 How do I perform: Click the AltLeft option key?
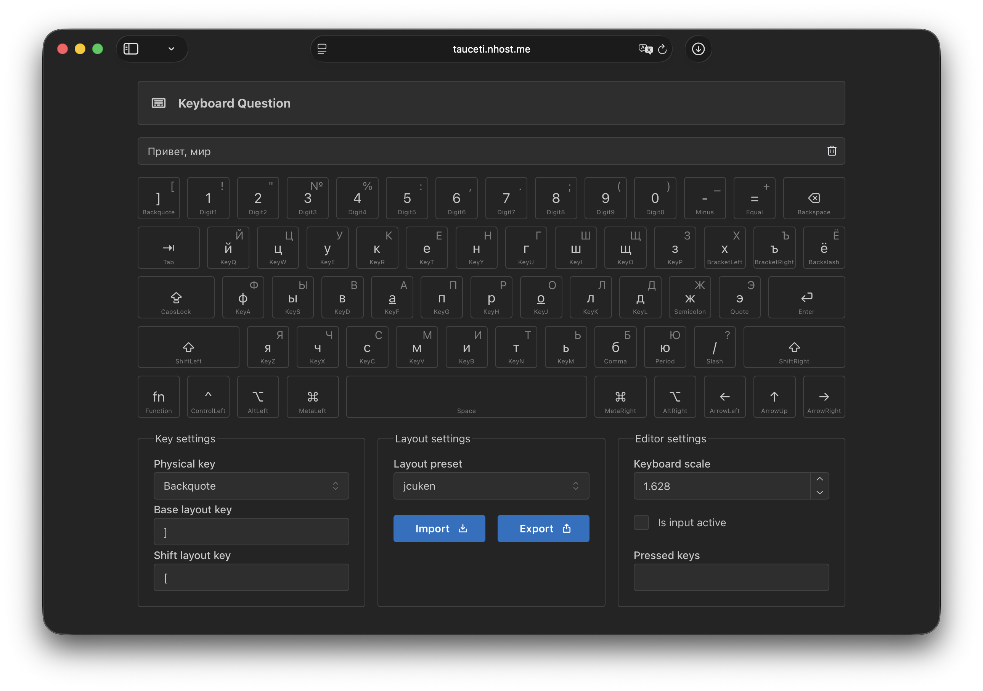tap(258, 397)
